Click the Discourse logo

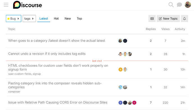point(28,5)
